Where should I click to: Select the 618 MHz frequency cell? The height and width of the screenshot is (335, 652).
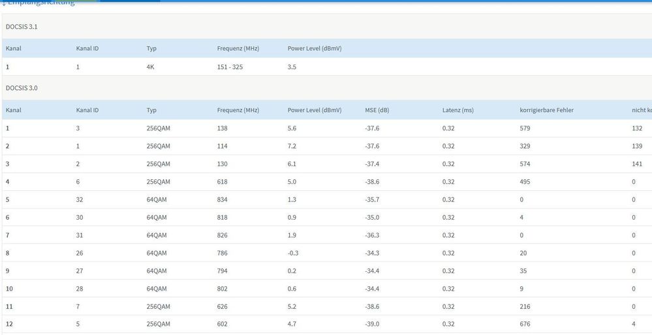click(x=223, y=182)
